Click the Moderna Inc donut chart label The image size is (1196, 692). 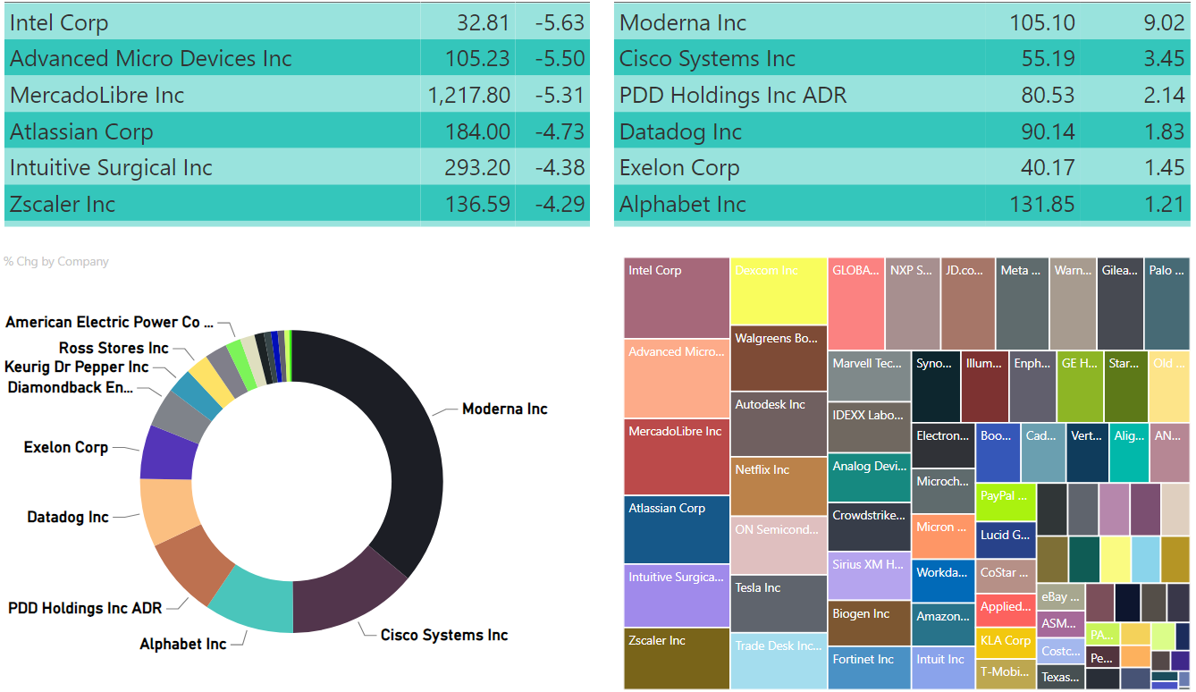[505, 409]
